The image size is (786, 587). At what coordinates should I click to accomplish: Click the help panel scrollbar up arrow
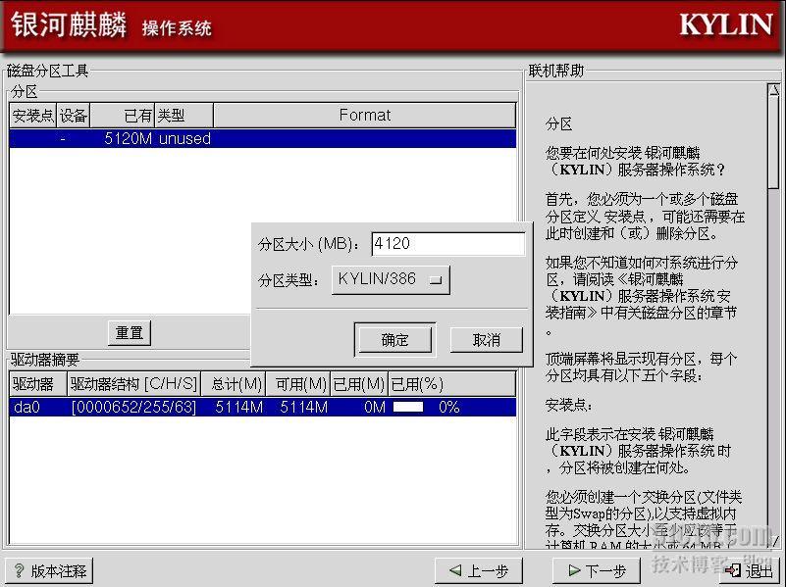774,90
